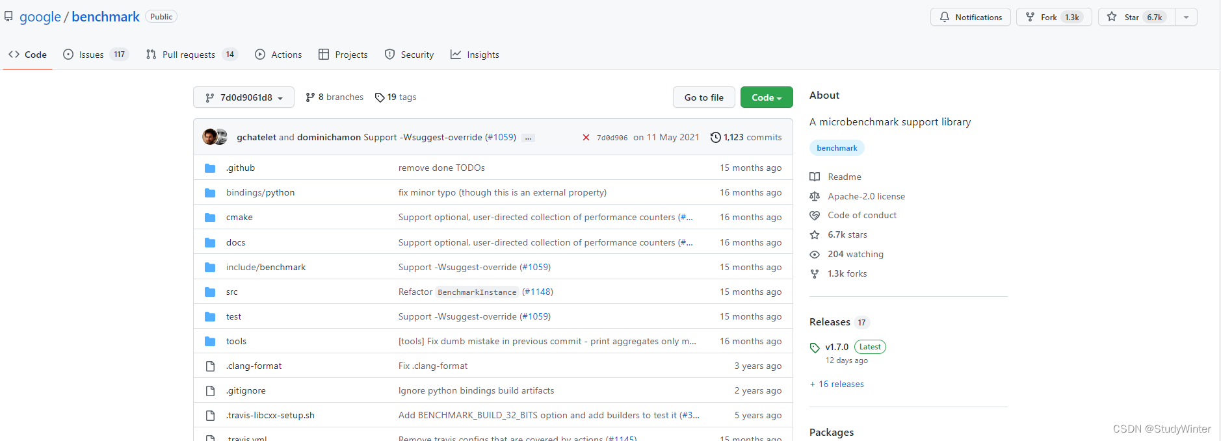Click the benchmark topic tag

coord(837,148)
